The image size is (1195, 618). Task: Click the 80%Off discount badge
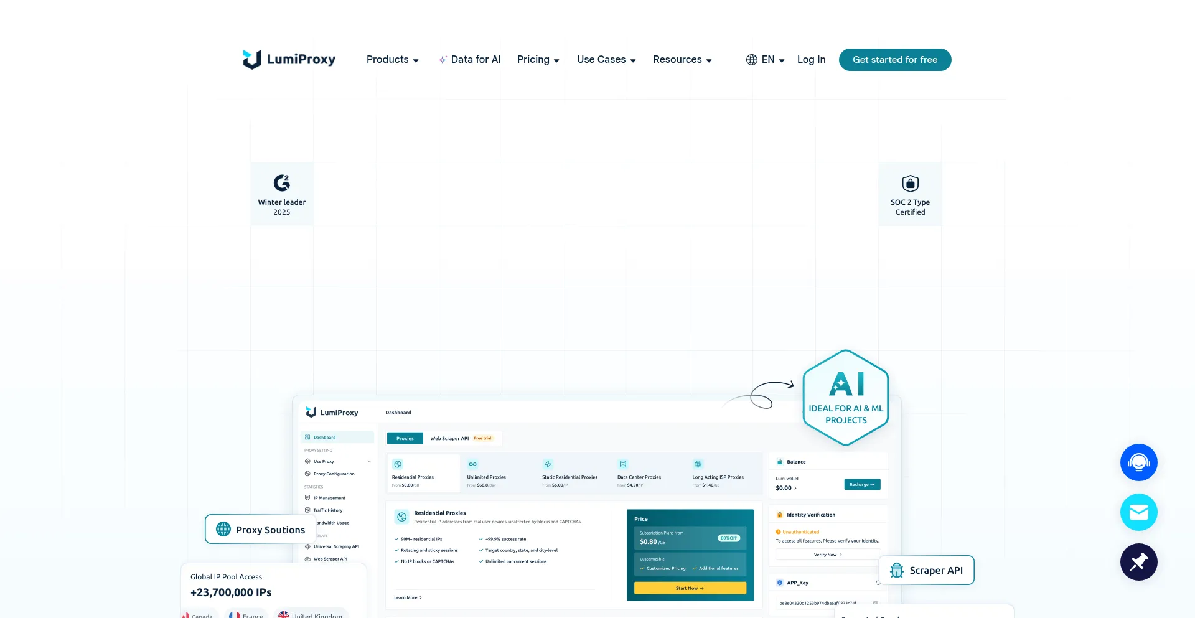(729, 538)
